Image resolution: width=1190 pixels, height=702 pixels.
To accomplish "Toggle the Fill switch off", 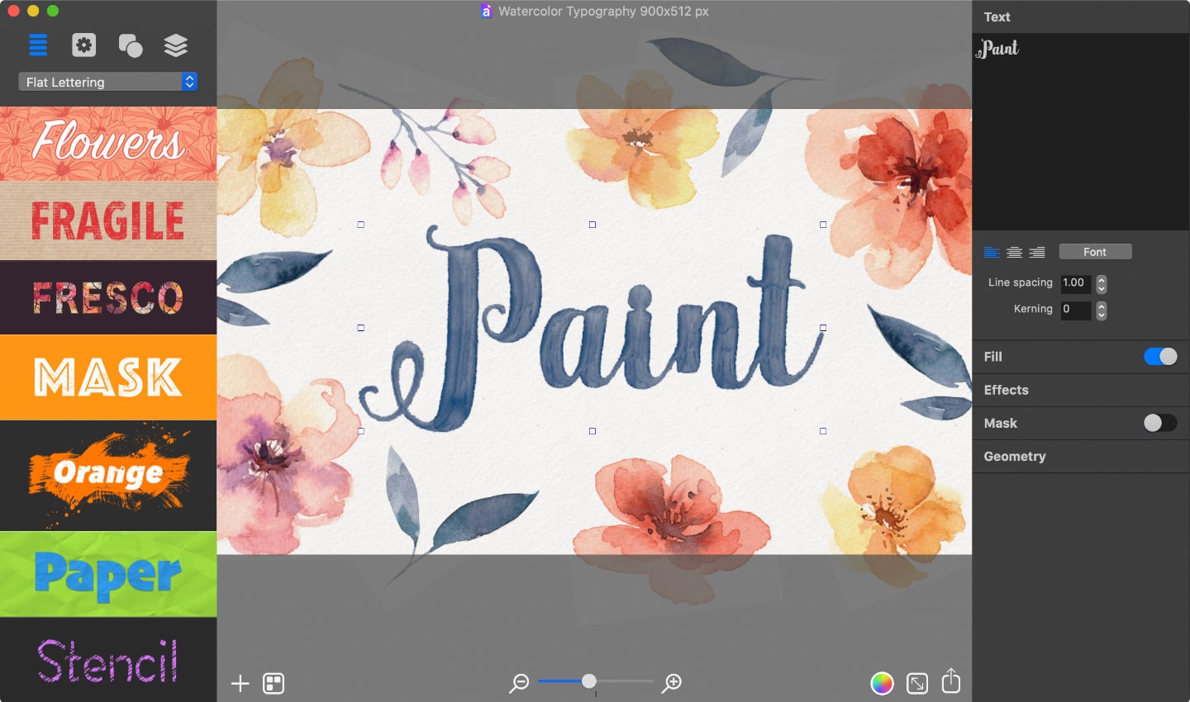I will point(1160,356).
